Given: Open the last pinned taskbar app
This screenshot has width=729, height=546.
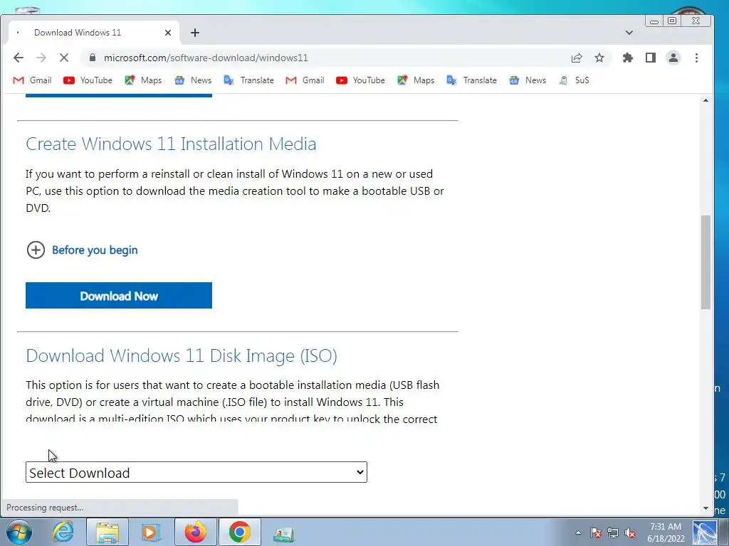Looking at the screenshot, I should coord(283,533).
